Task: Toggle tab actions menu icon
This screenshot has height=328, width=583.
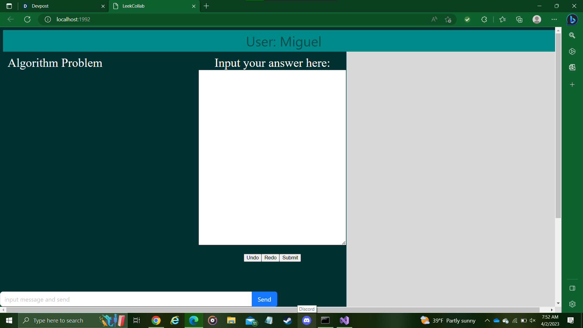Action: click(x=9, y=6)
